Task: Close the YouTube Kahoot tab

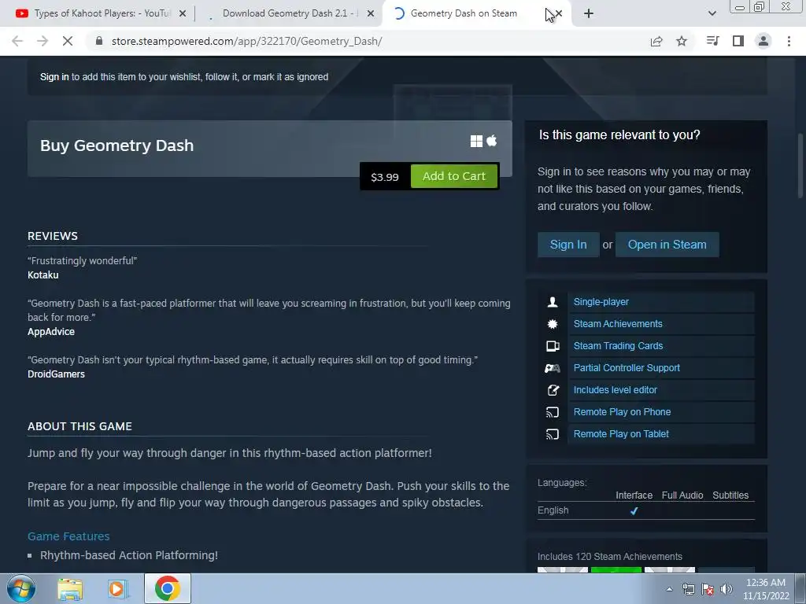Action: point(183,14)
